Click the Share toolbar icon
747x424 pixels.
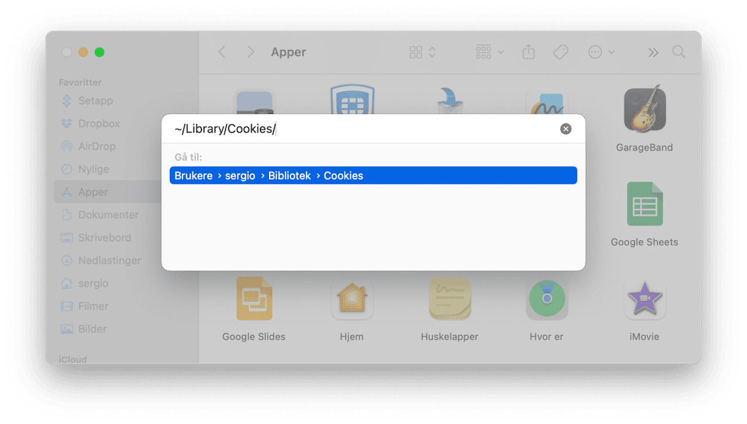click(528, 52)
